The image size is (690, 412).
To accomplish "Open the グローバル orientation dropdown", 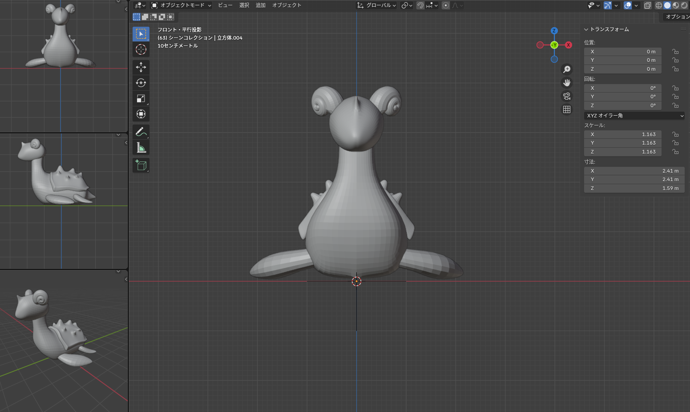I will tap(377, 5).
